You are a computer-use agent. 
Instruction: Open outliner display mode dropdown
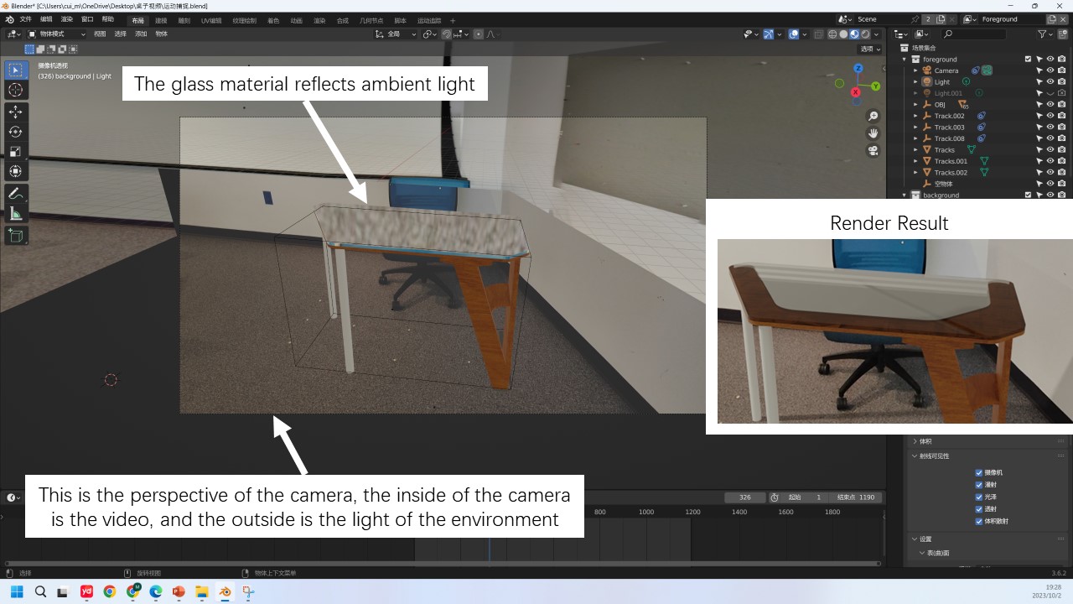[923, 34]
